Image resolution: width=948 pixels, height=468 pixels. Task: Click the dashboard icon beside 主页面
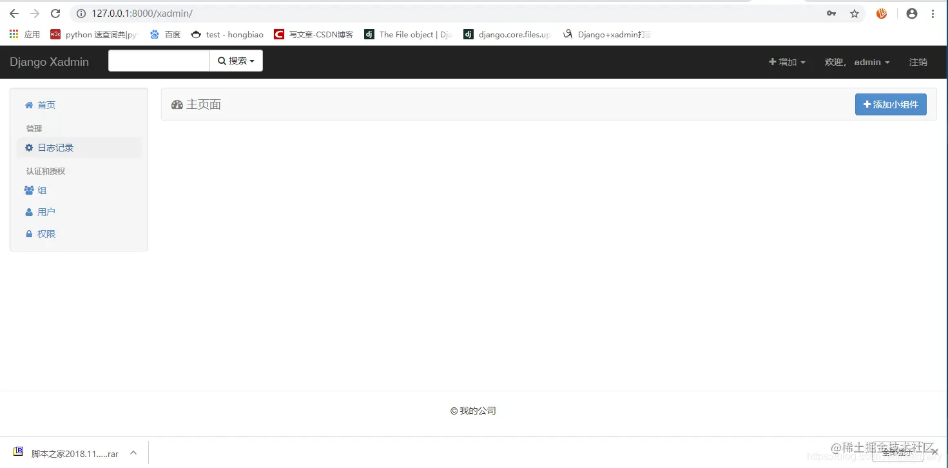(x=177, y=104)
